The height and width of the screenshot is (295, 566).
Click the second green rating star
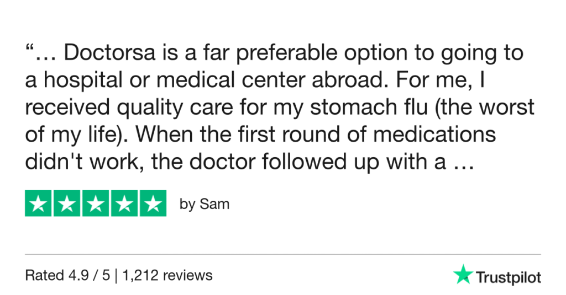point(67,203)
